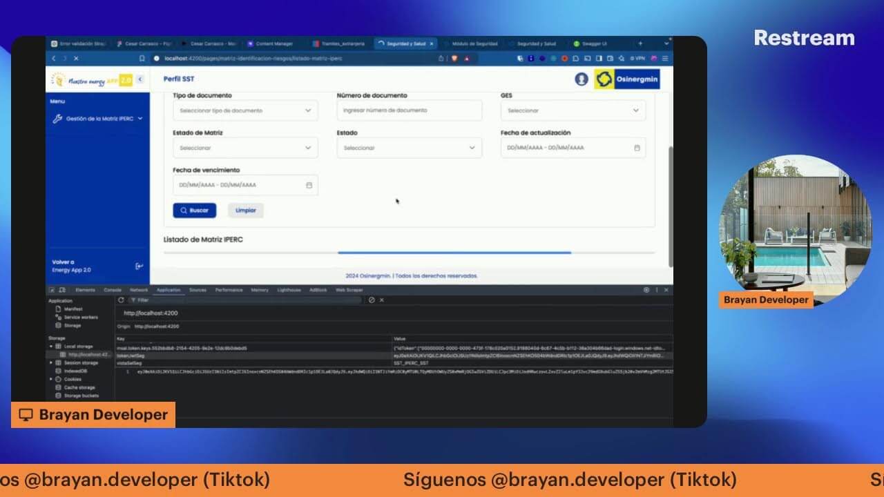The image size is (884, 497).
Task: Open the user profile avatar icon
Action: click(582, 79)
